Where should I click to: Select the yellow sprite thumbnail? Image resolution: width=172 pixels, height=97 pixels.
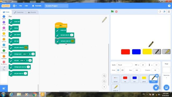[x=144, y=79]
